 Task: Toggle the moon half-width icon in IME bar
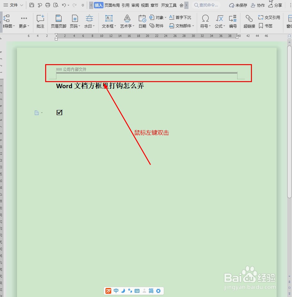[123, 291]
